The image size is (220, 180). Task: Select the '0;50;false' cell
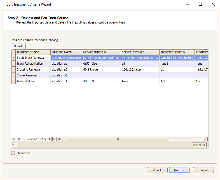[x=101, y=64]
